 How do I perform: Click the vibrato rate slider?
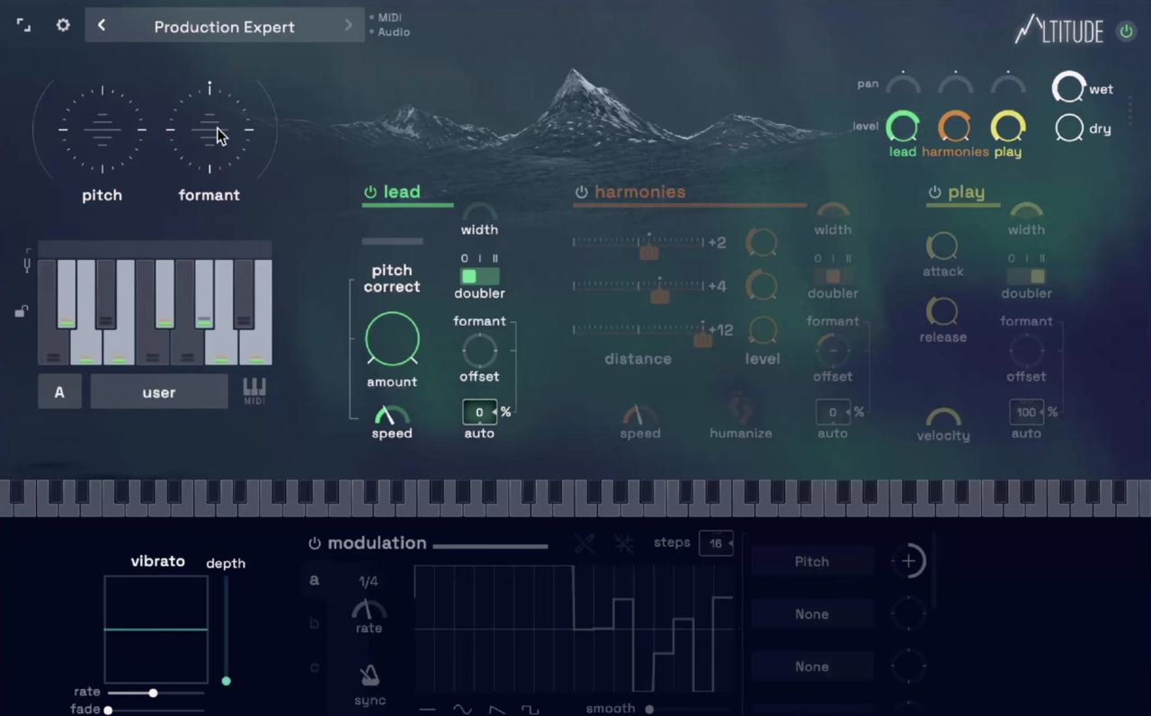156,693
